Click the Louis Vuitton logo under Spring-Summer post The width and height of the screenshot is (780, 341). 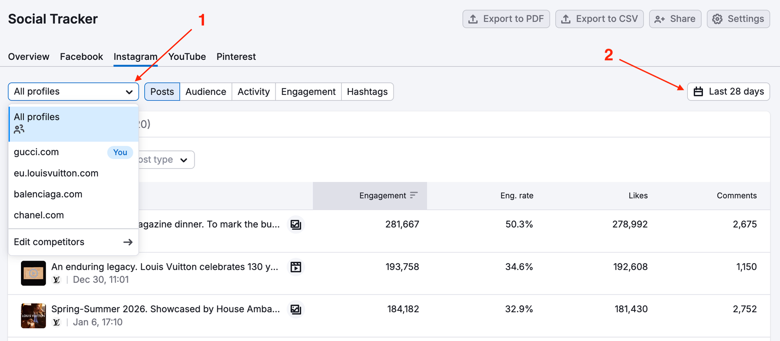[x=57, y=322]
